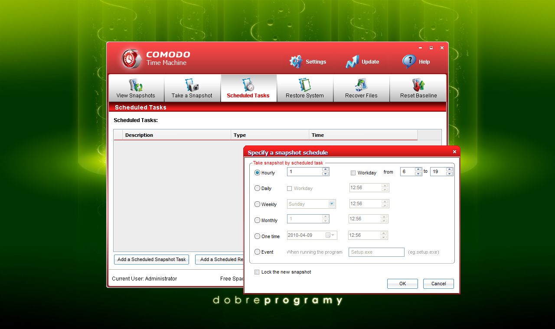Click the Time column header
The width and height of the screenshot is (555, 329).
click(363, 135)
